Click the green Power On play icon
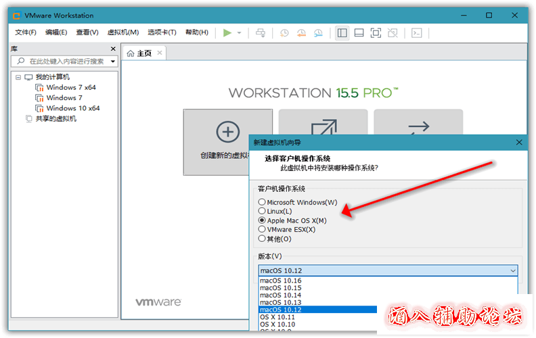Image resolution: width=536 pixels, height=338 pixels. (x=227, y=32)
